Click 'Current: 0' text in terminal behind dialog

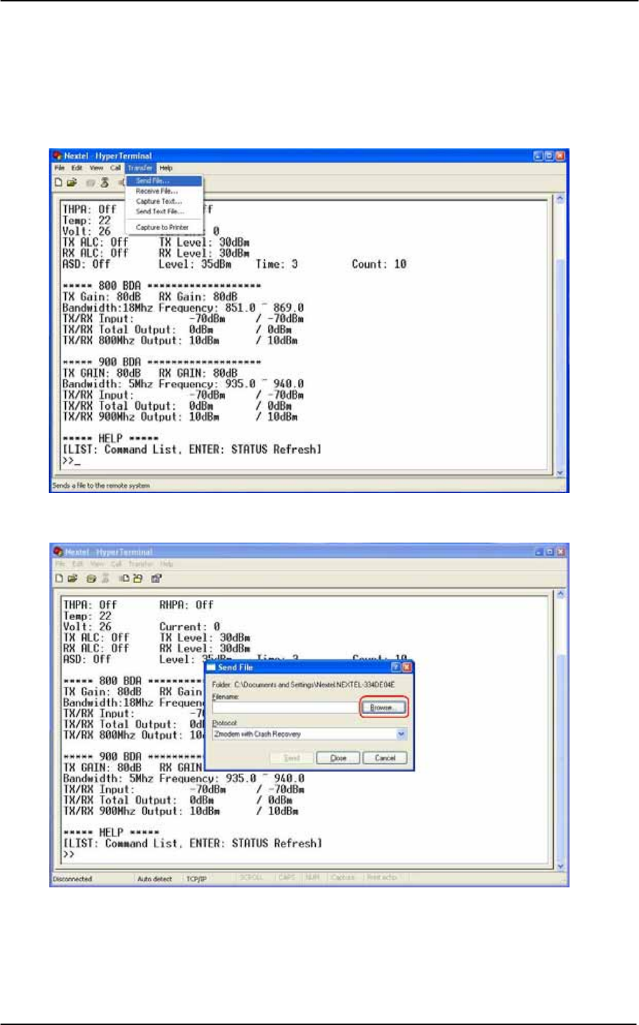pyautogui.click(x=190, y=626)
